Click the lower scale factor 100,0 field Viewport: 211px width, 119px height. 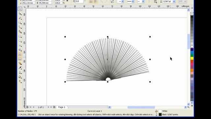tap(58, 3)
